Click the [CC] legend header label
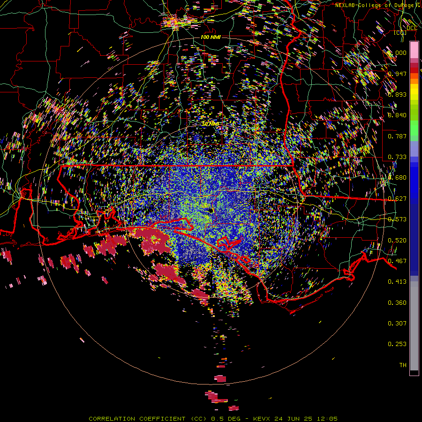Viewport: 422px width, 422px height. click(x=400, y=33)
